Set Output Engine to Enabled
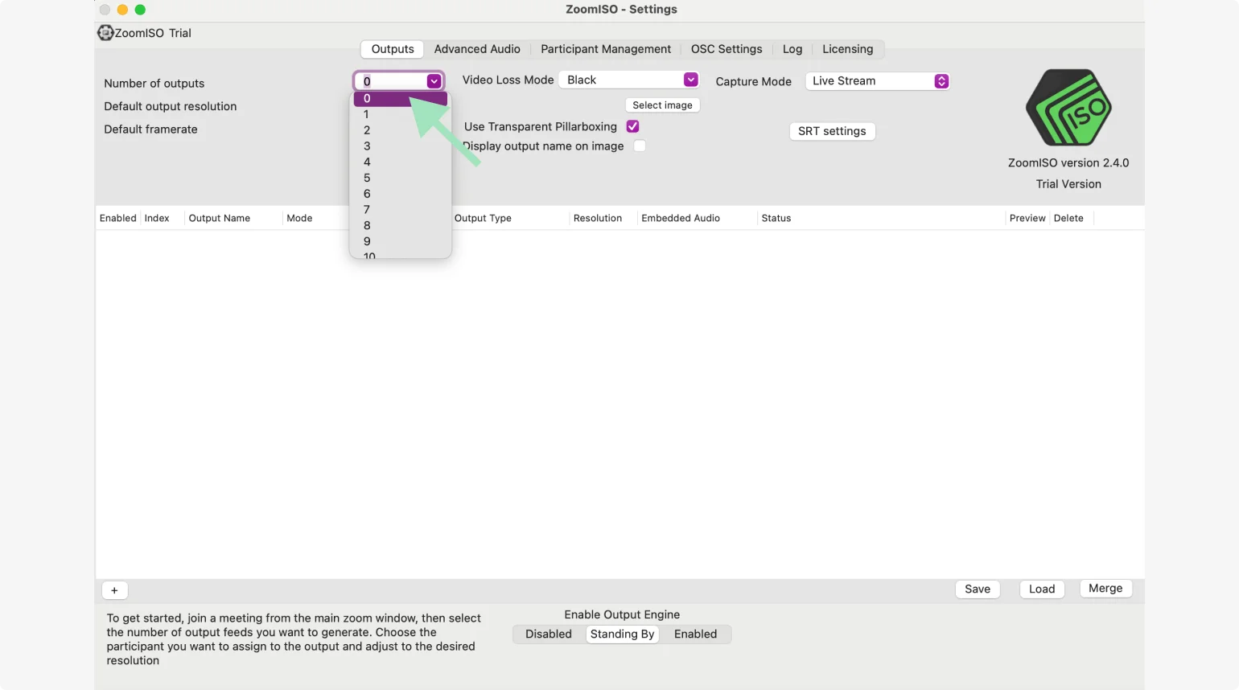This screenshot has height=690, width=1239. 695,635
